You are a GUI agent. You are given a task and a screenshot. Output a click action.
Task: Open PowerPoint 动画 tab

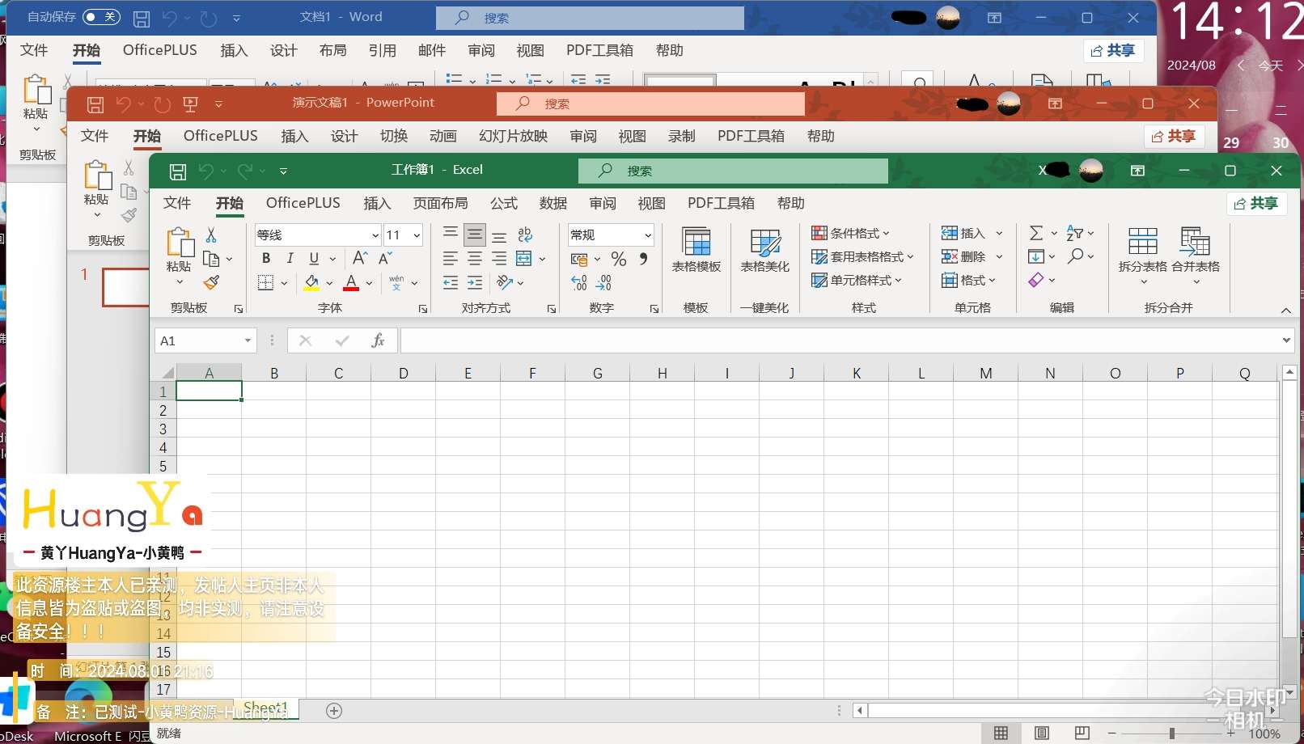[443, 136]
